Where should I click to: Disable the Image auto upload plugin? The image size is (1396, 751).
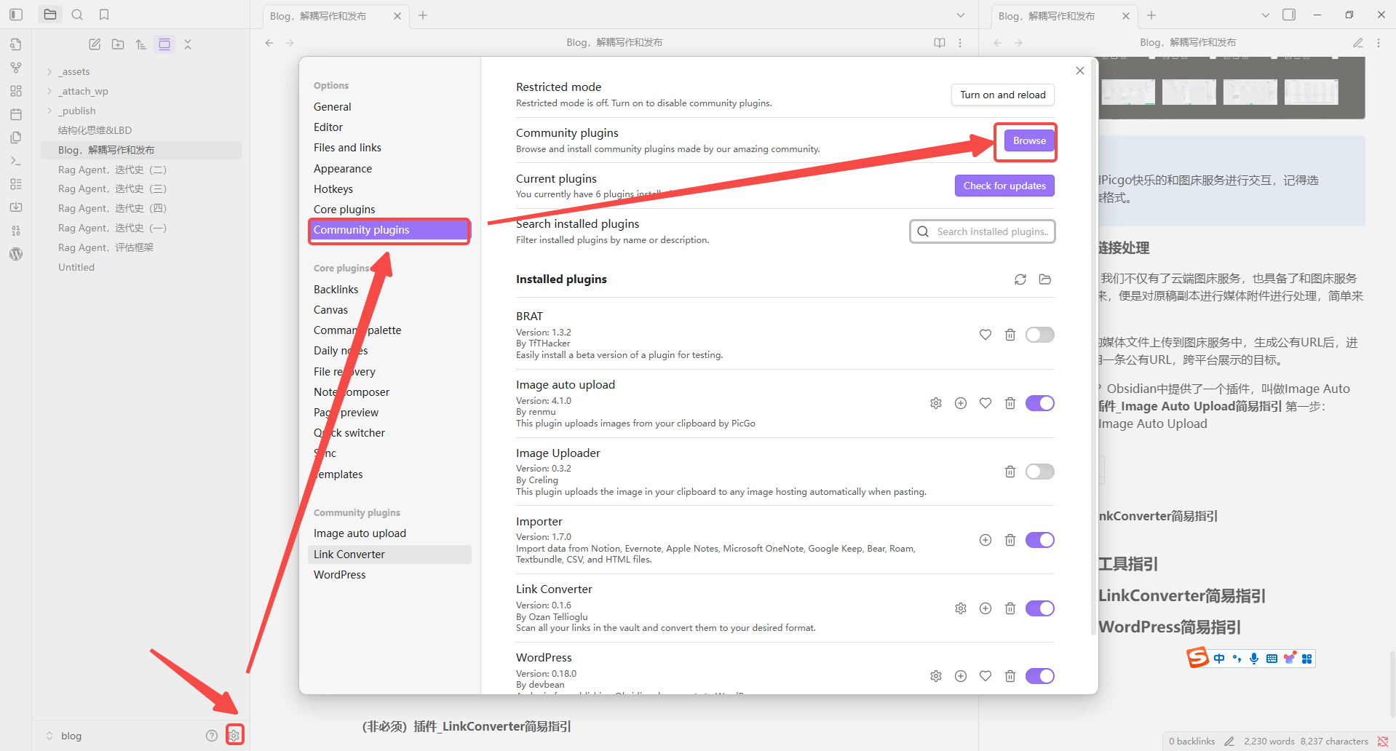click(1039, 403)
